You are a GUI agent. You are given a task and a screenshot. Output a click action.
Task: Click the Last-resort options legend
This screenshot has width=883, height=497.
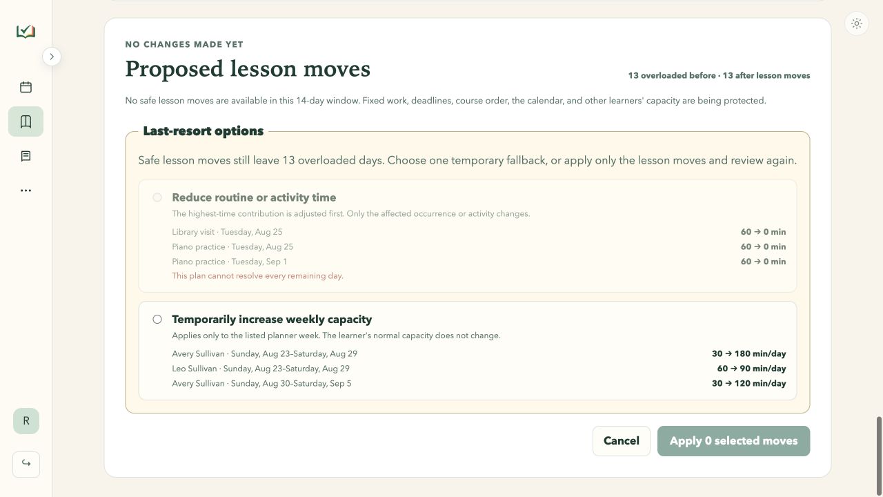(204, 131)
